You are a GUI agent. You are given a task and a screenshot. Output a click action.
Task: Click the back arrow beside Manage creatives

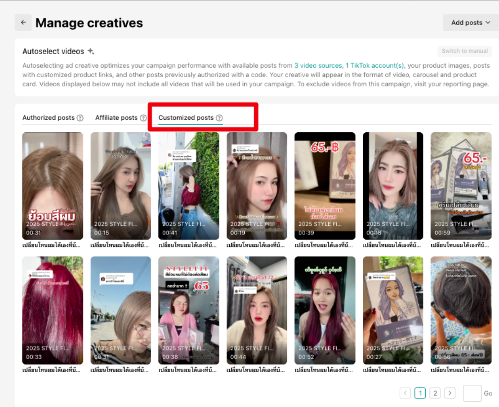coord(23,23)
